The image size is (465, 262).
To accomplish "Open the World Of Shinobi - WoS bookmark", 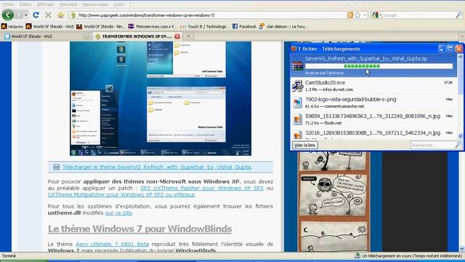I will 50,26.
